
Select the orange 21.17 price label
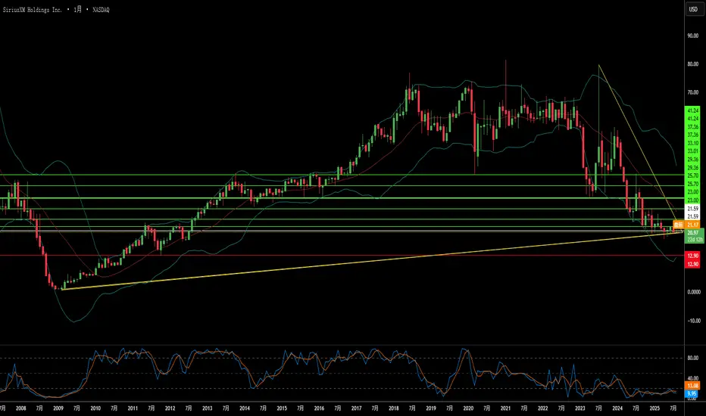click(692, 225)
